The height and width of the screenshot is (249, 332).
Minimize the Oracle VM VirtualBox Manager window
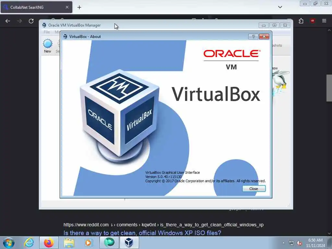264,25
